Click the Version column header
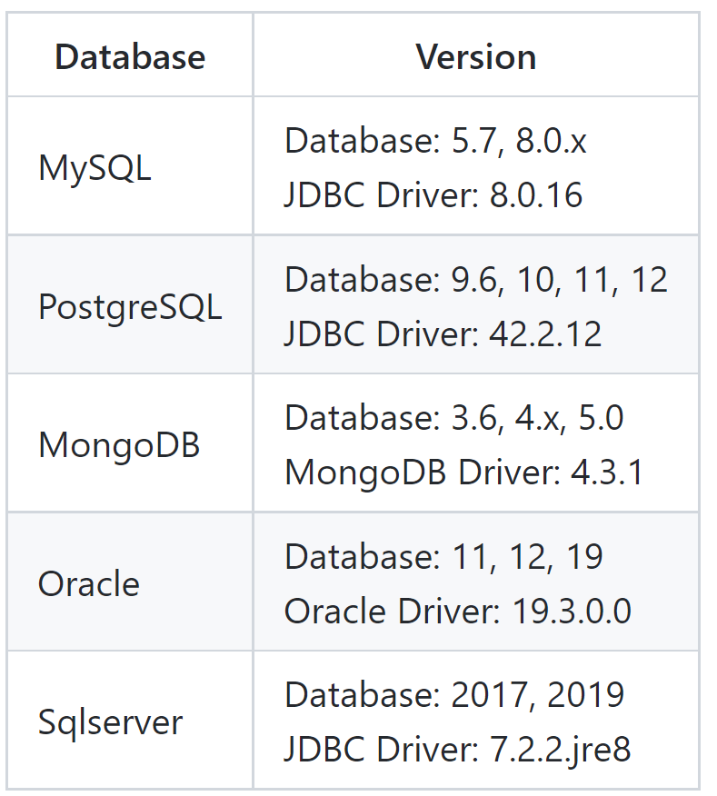Screen dimensions: 717x796 pos(475,57)
